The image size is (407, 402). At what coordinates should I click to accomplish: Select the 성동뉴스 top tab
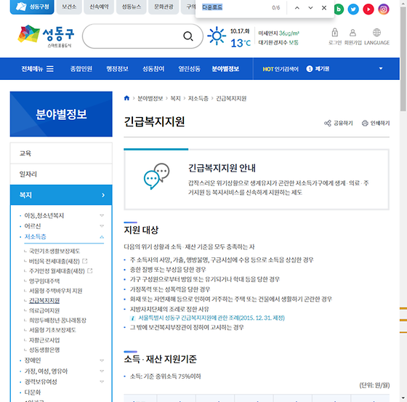click(x=132, y=7)
